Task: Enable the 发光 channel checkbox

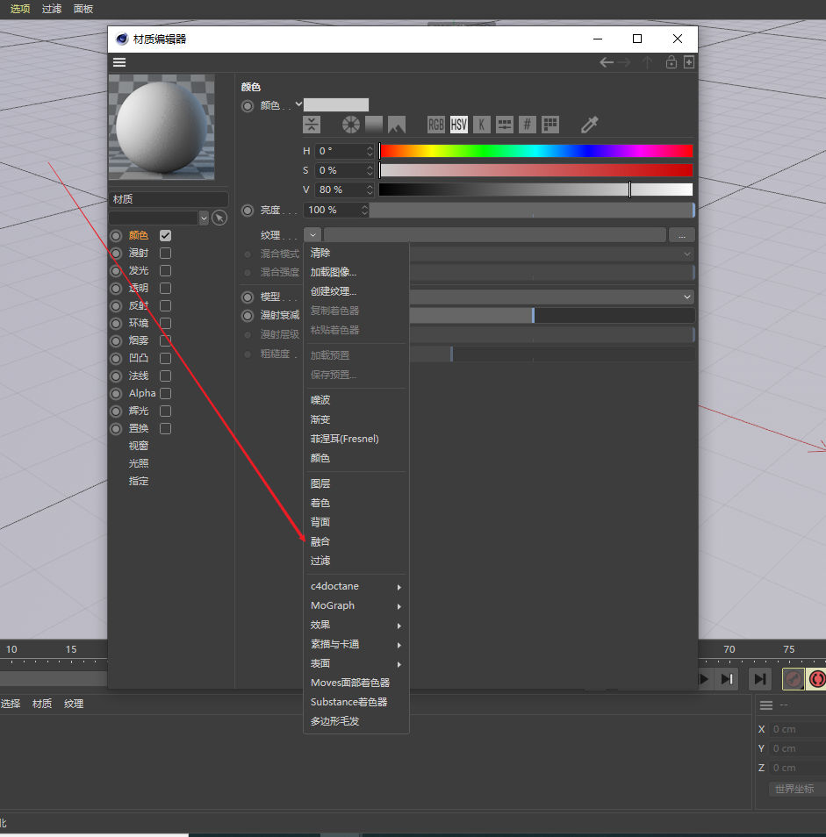Action: pos(165,270)
